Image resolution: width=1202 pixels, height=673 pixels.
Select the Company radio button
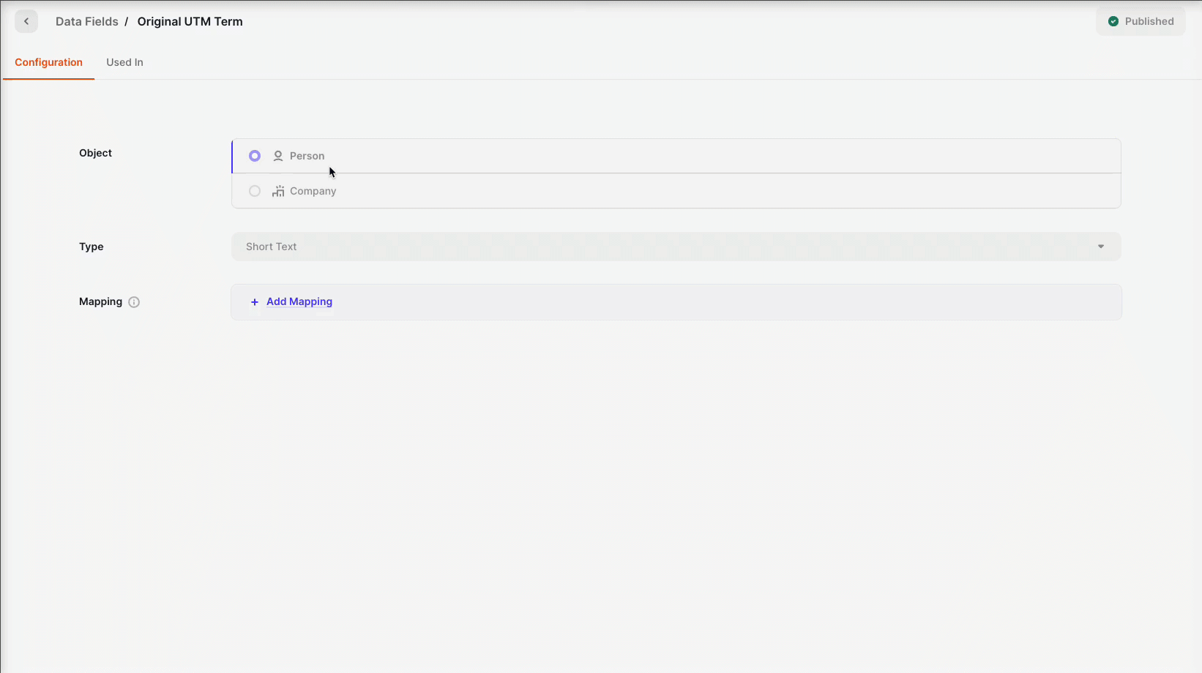[x=255, y=191]
